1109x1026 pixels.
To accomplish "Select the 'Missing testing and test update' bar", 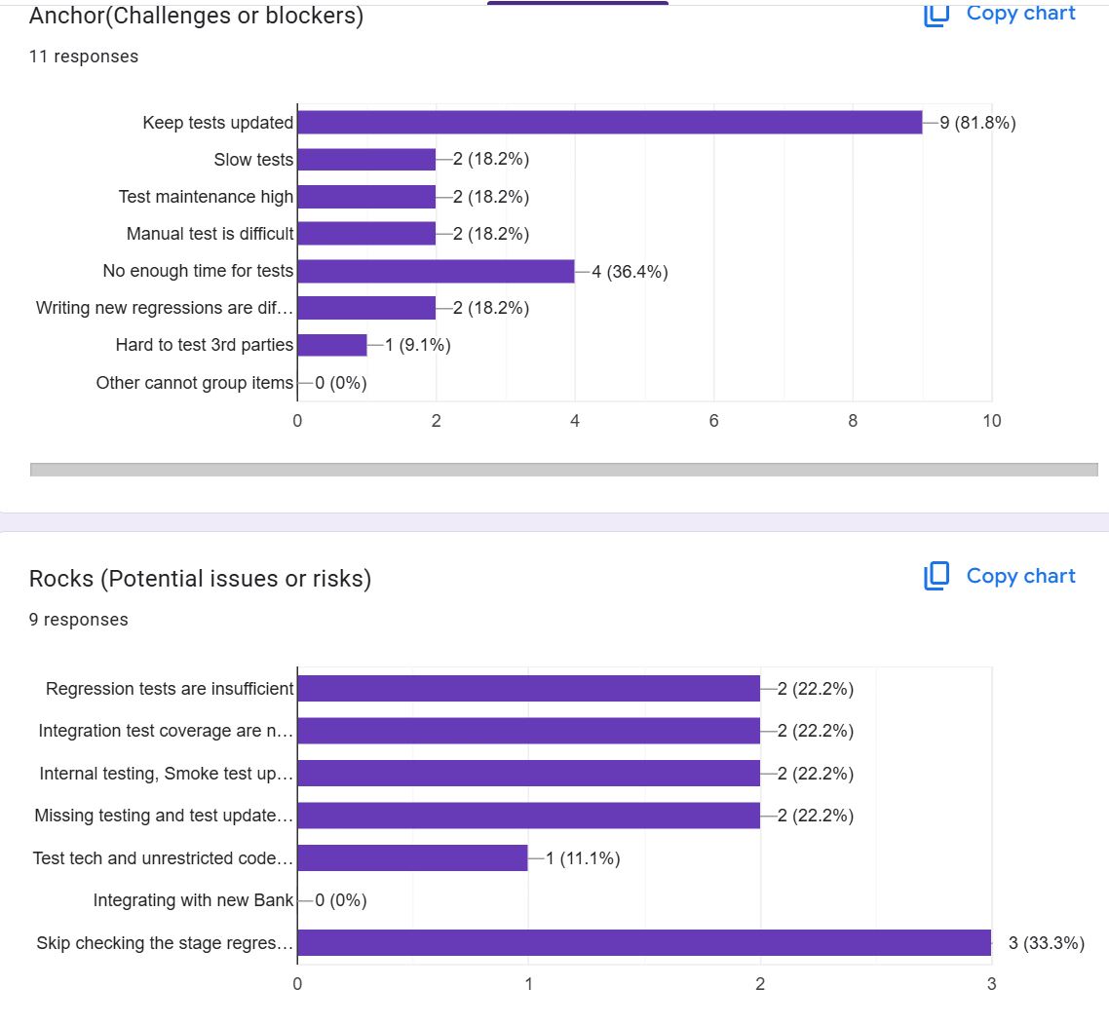I will pos(528,816).
